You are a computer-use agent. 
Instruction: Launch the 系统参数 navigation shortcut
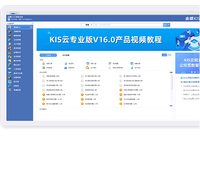pyautogui.click(x=47, y=68)
